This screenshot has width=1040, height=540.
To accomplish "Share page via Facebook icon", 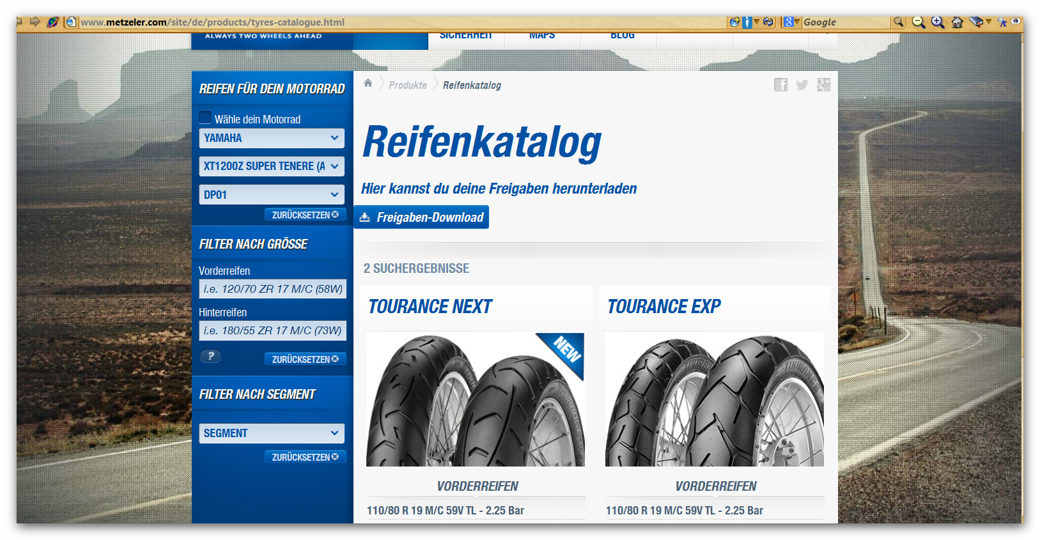I will click(x=780, y=85).
